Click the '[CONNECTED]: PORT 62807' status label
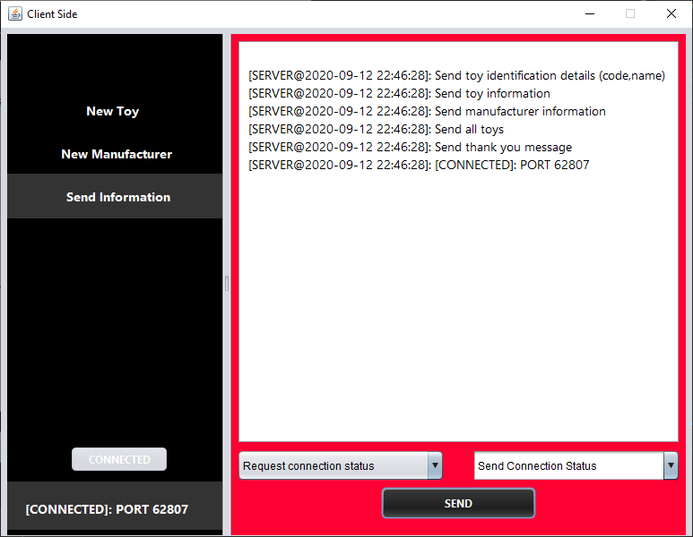The height and width of the screenshot is (537, 693). click(107, 509)
